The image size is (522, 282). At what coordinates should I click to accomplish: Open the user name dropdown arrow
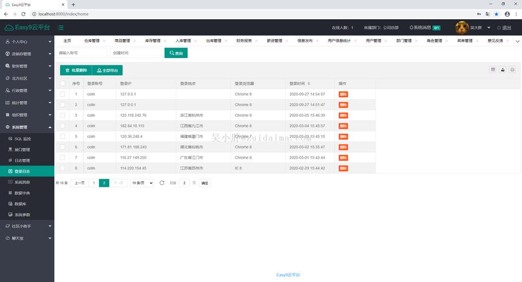(489, 28)
